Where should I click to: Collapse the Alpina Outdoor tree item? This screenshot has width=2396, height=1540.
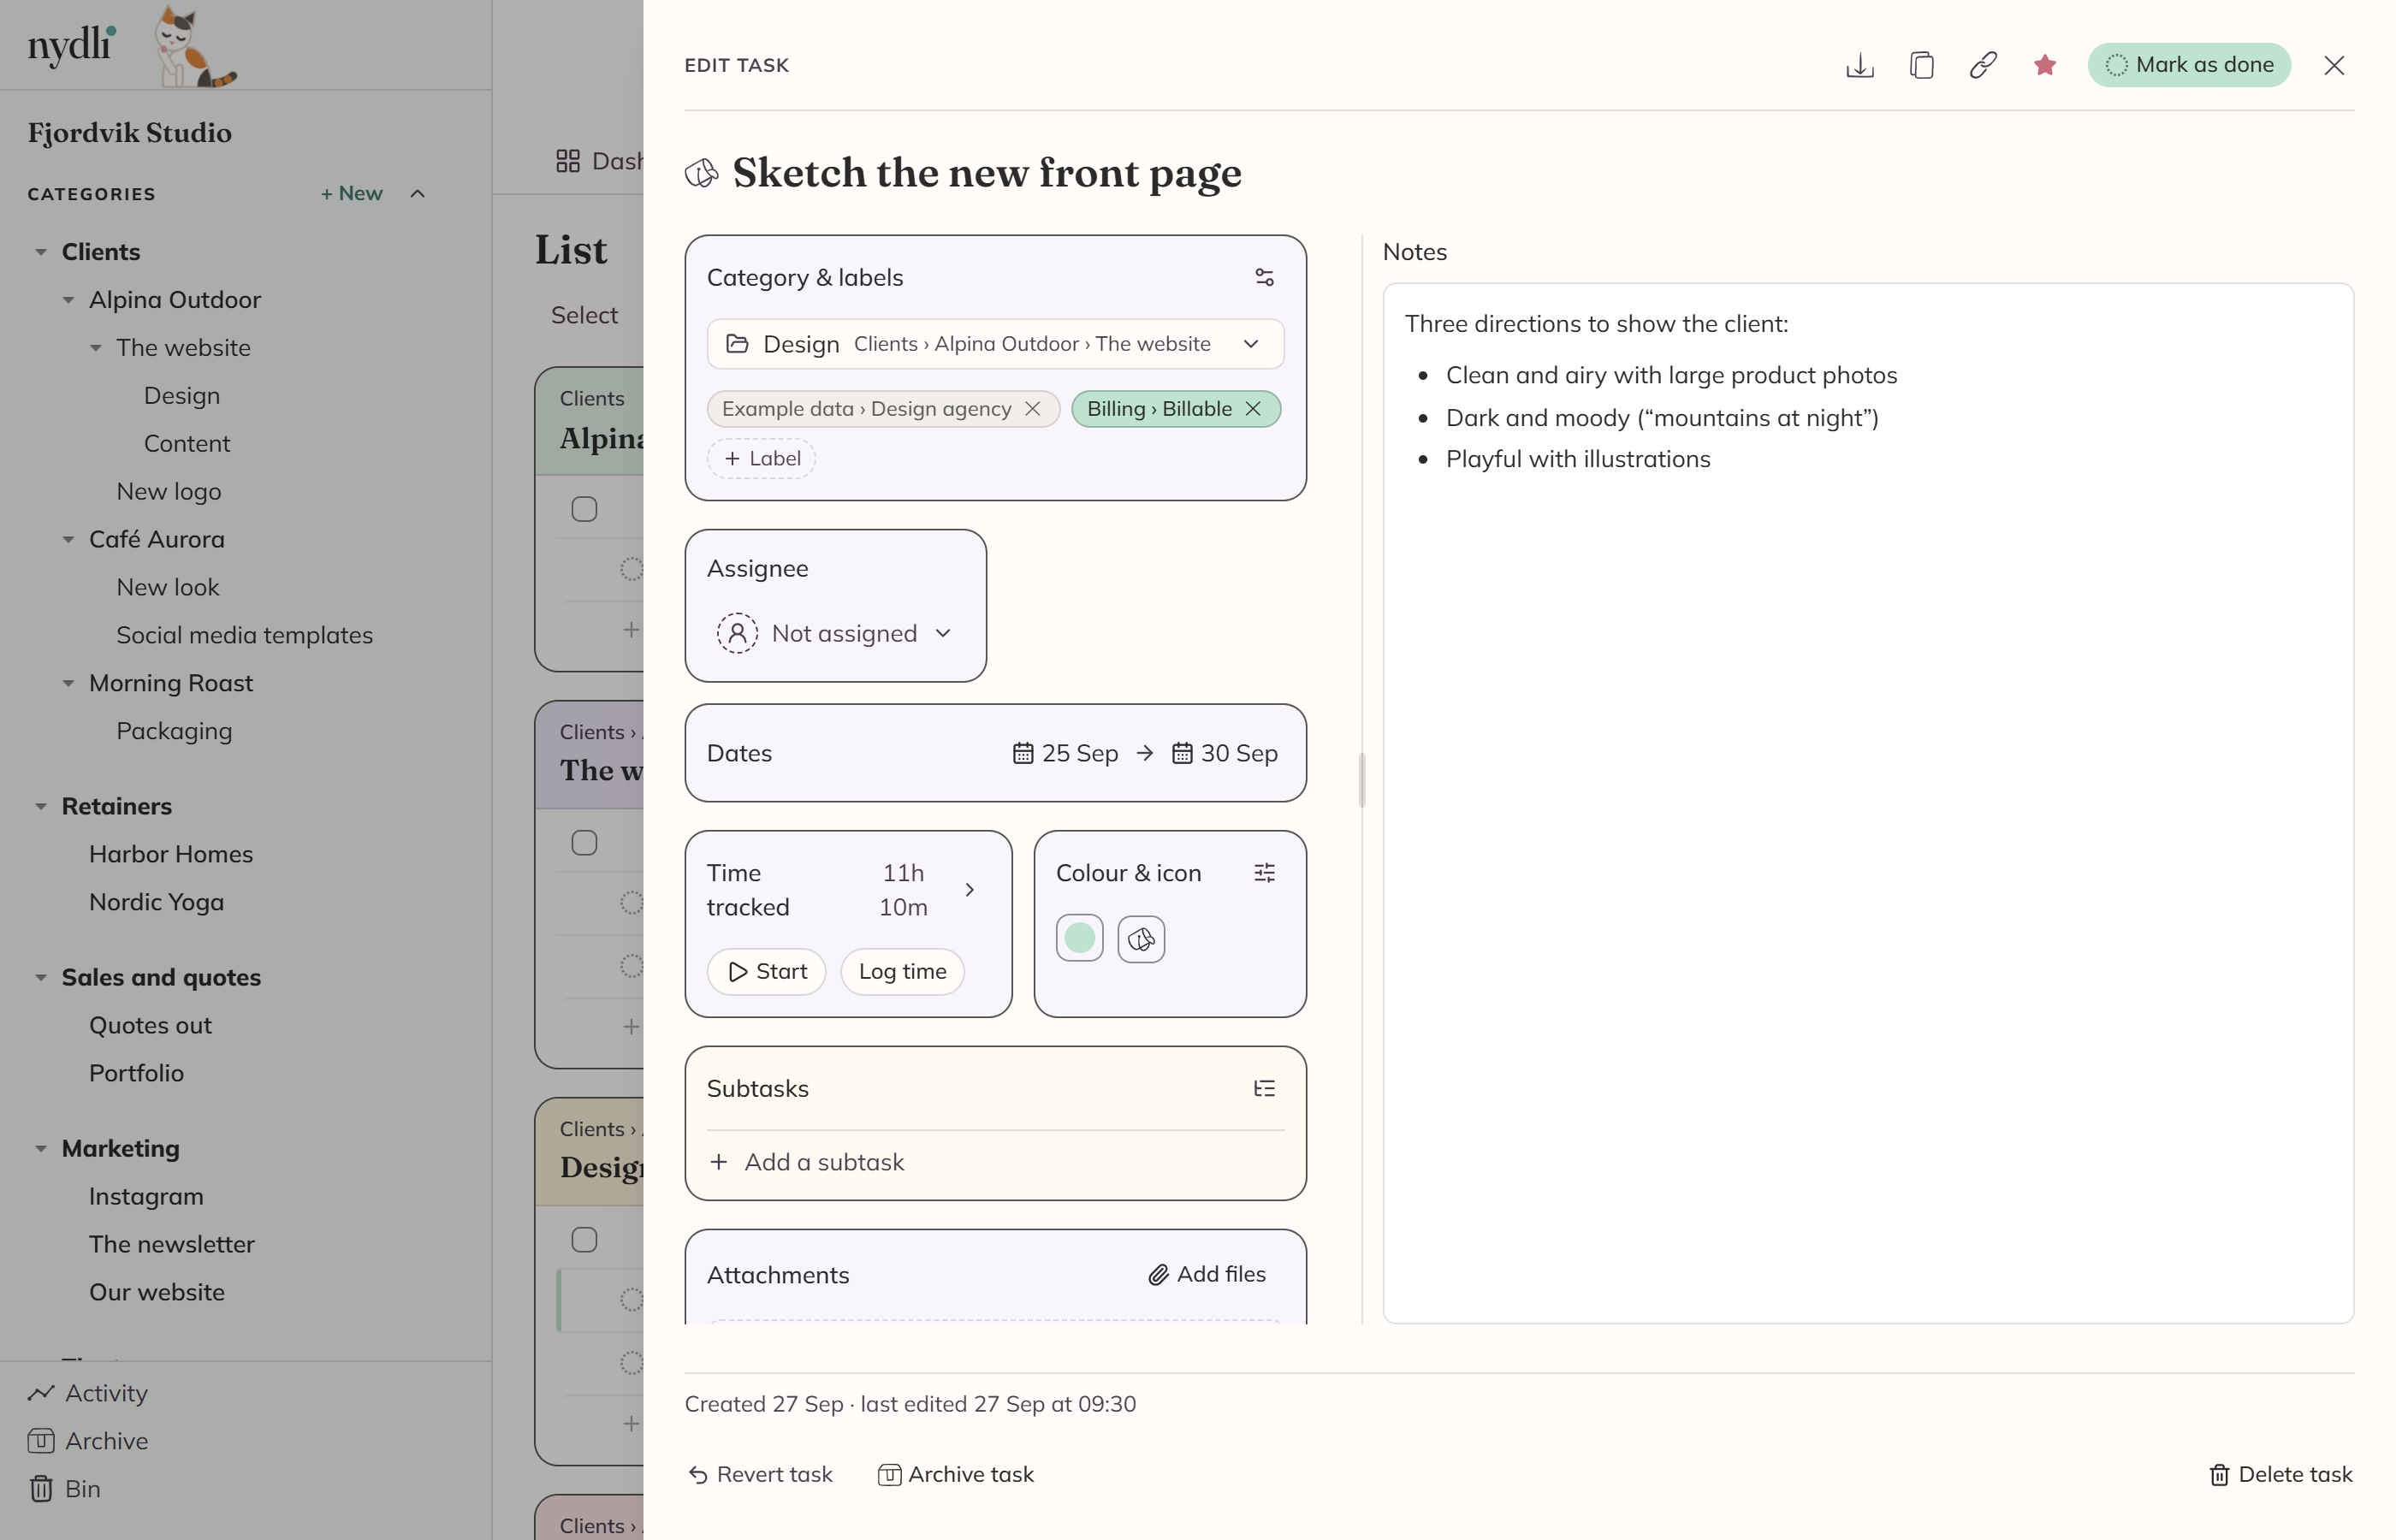tap(68, 300)
